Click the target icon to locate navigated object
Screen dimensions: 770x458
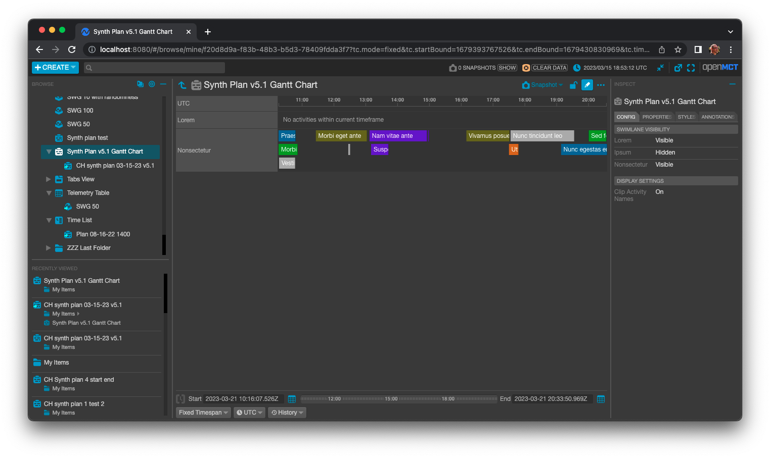(152, 84)
